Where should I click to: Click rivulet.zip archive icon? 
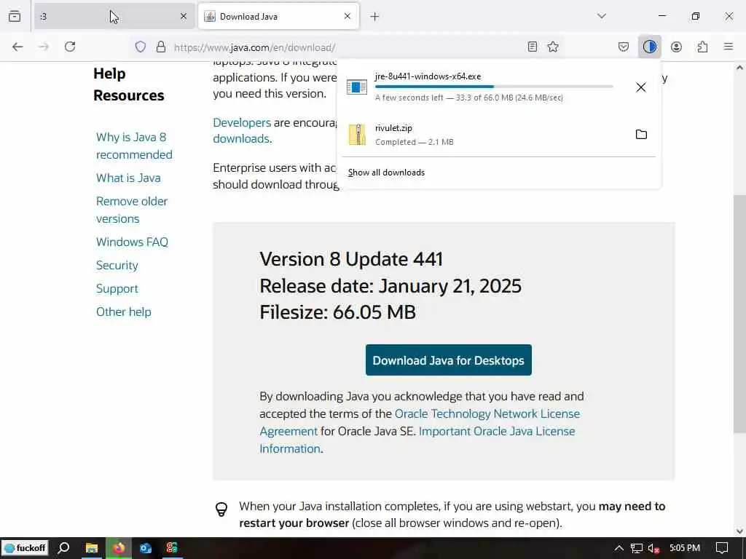click(357, 135)
